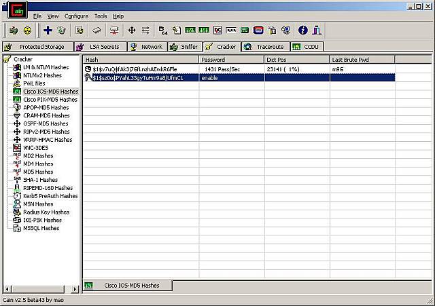Open the About info icon

tap(302, 30)
